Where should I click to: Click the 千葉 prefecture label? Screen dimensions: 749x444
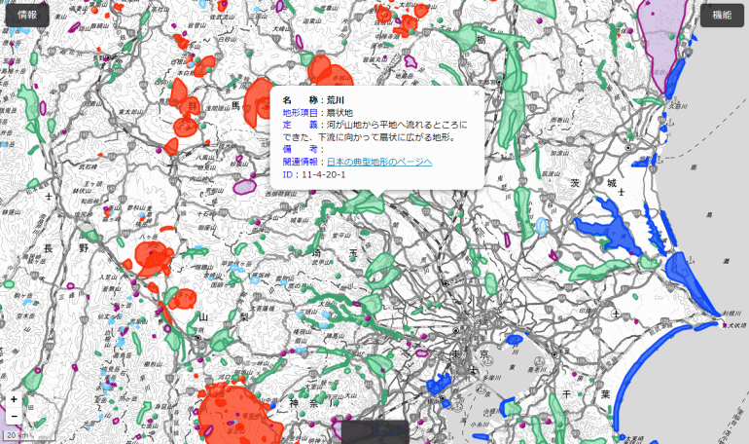pos(586,394)
